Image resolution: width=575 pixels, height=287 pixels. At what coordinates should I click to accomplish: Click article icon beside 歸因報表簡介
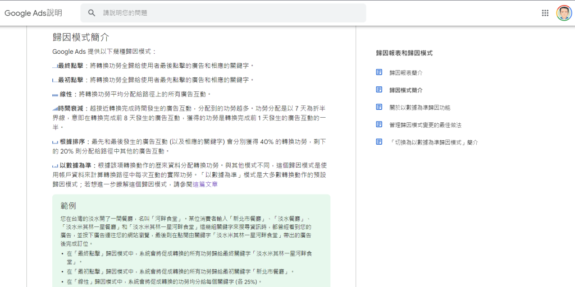[x=379, y=72]
